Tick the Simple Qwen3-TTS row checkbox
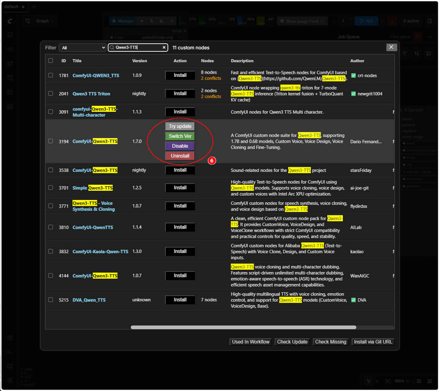Screen dimensions: 439x391 51,188
